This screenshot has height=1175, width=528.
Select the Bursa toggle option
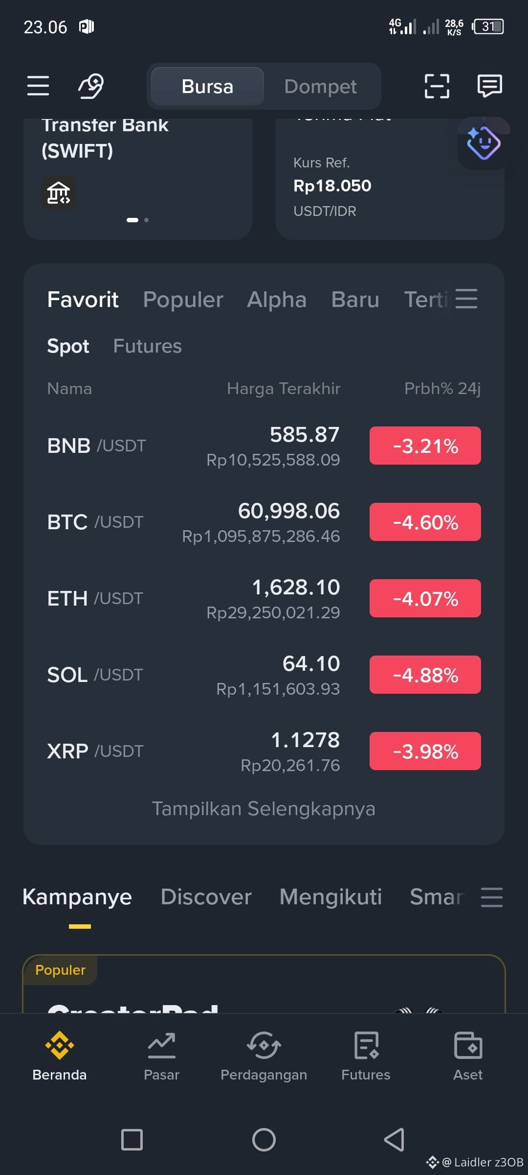207,86
